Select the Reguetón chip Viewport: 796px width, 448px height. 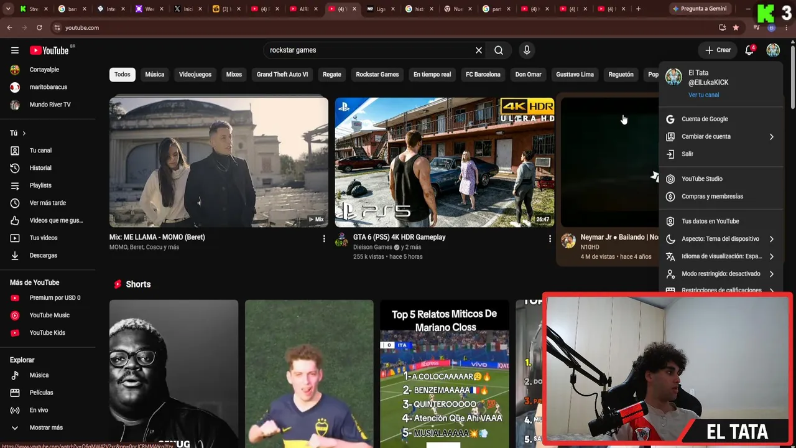(621, 75)
